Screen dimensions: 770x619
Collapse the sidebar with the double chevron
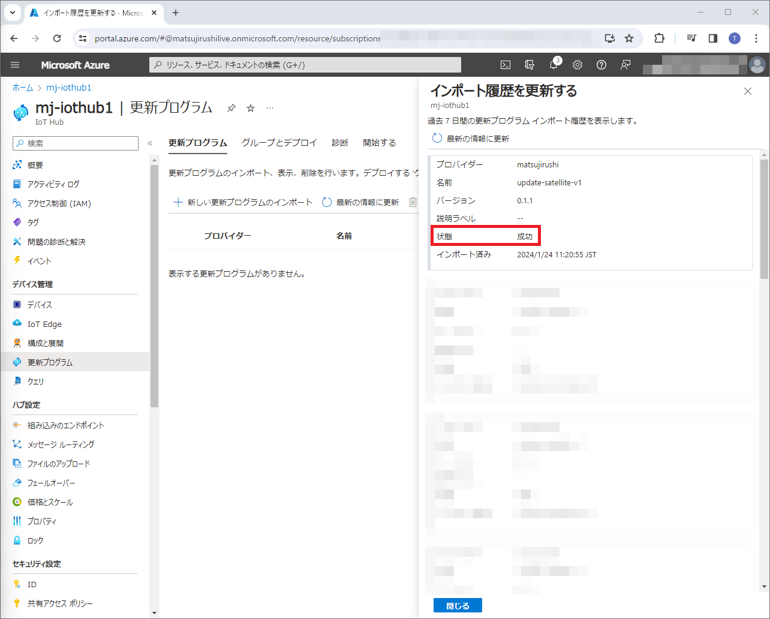(150, 143)
